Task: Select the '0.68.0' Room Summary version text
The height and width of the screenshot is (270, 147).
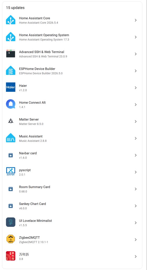Action: (x=23, y=191)
